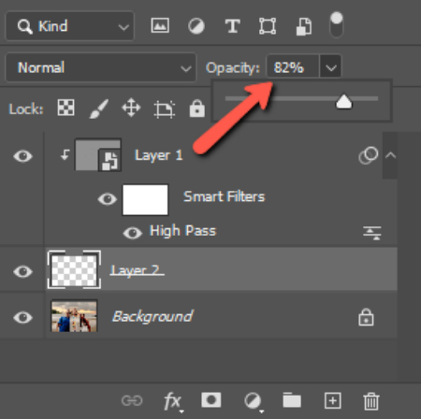Lock position move icon
This screenshot has height=419, width=421.
click(x=131, y=108)
